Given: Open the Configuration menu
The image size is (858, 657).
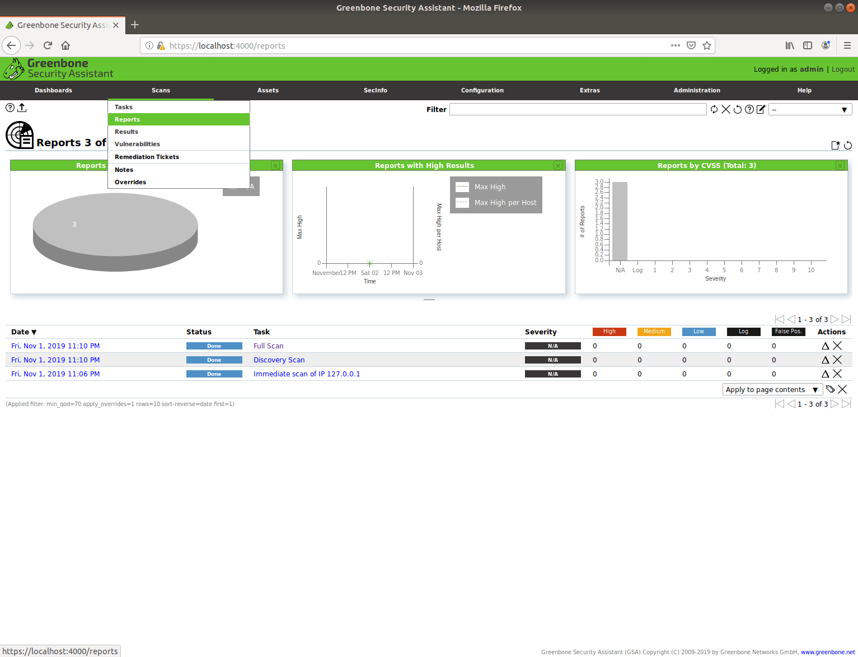Looking at the screenshot, I should (482, 90).
